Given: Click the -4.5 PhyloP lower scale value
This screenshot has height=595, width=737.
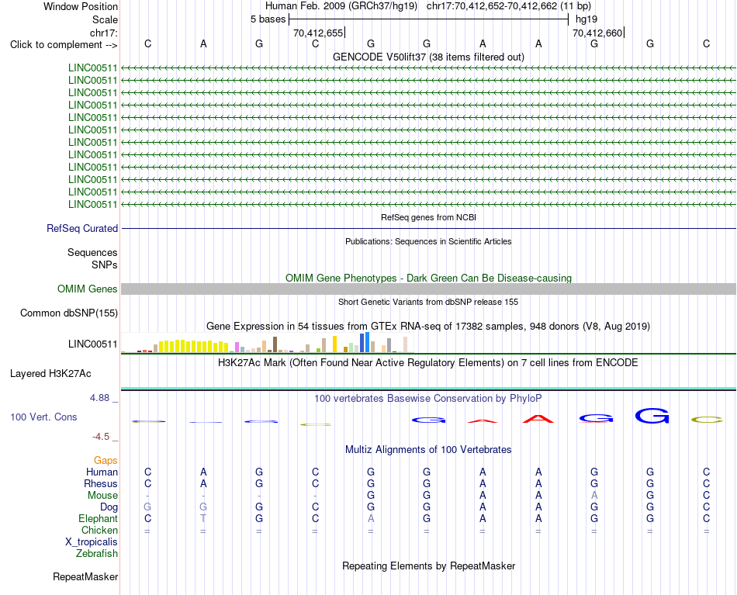Looking at the screenshot, I should point(101,437).
